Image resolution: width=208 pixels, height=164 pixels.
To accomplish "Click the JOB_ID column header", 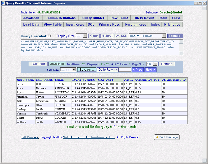I will (x=129, y=80).
